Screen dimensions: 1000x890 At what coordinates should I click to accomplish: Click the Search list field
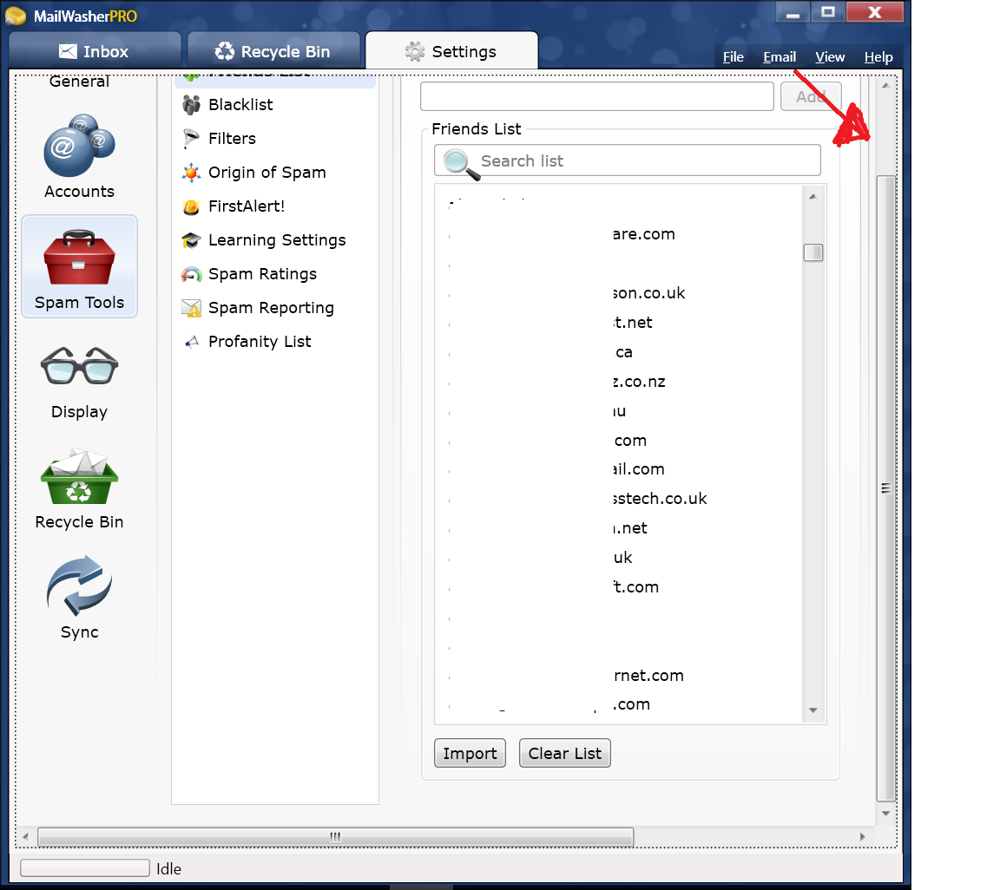coord(628,160)
